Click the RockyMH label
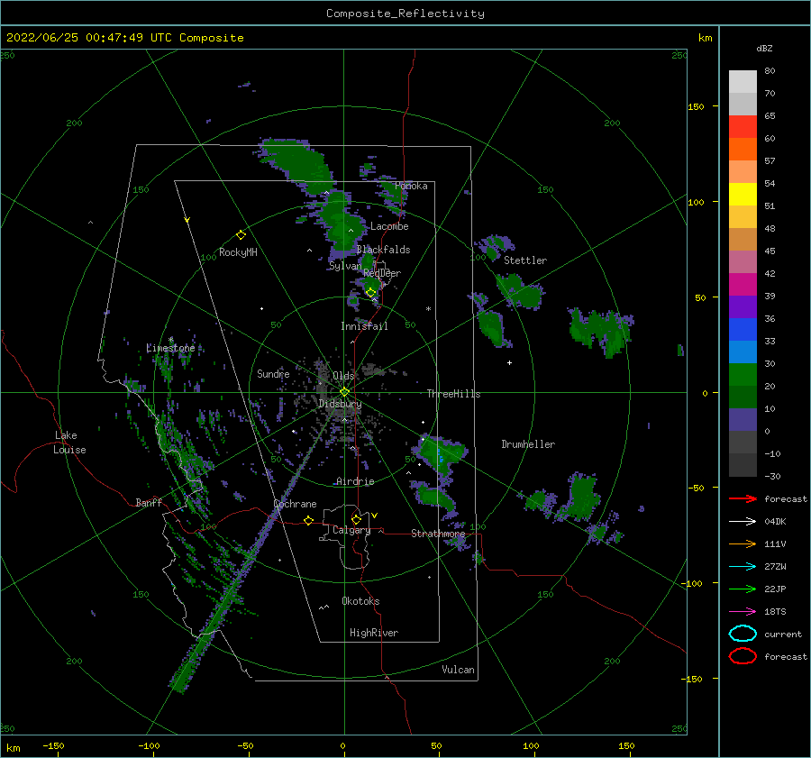Viewport: 811px width, 758px height. pyautogui.click(x=238, y=252)
